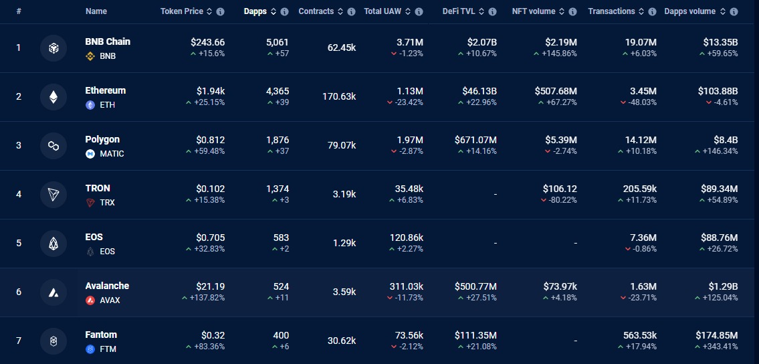This screenshot has width=759, height=364.
Task: Open the TRON name link
Action: click(x=98, y=188)
